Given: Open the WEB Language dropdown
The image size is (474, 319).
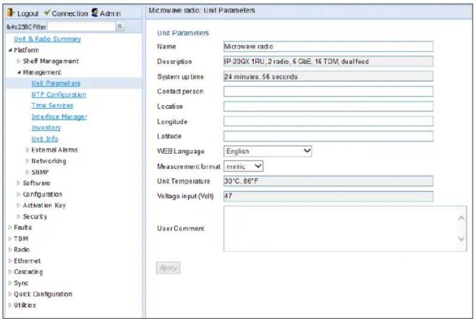Looking at the screenshot, I should point(267,151).
